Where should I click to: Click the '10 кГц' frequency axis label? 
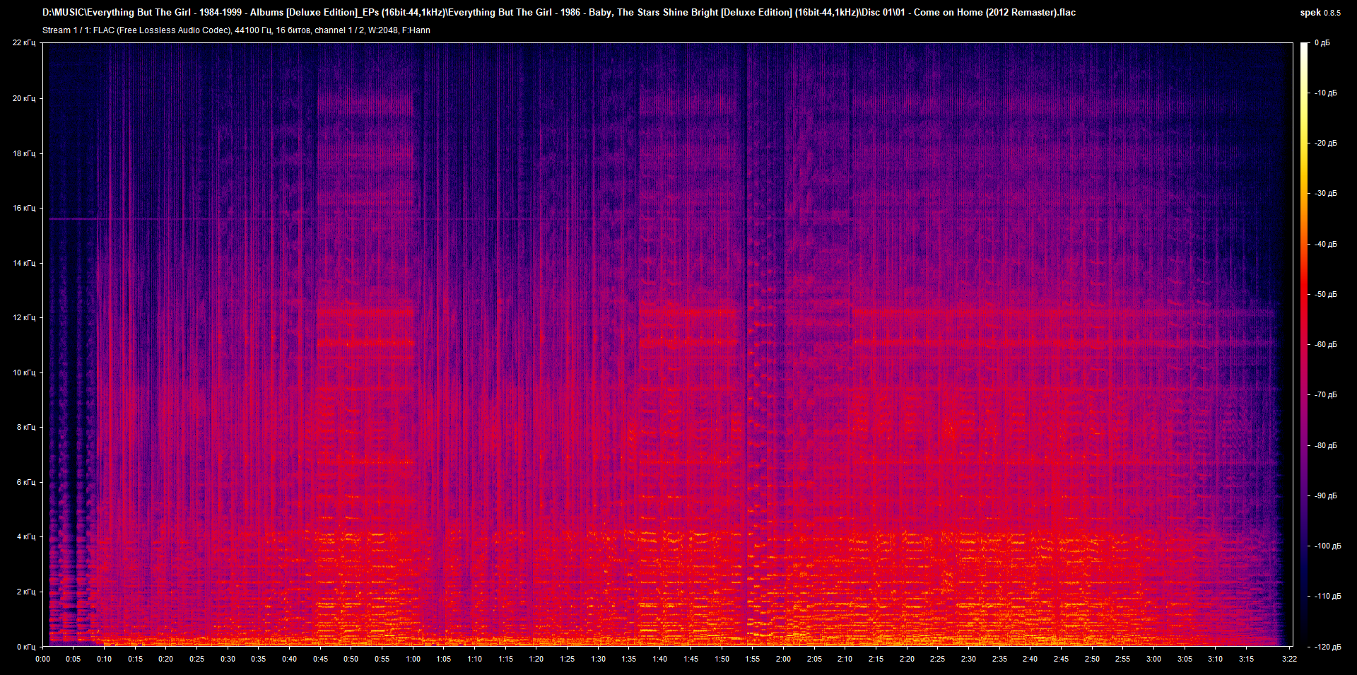pos(24,372)
